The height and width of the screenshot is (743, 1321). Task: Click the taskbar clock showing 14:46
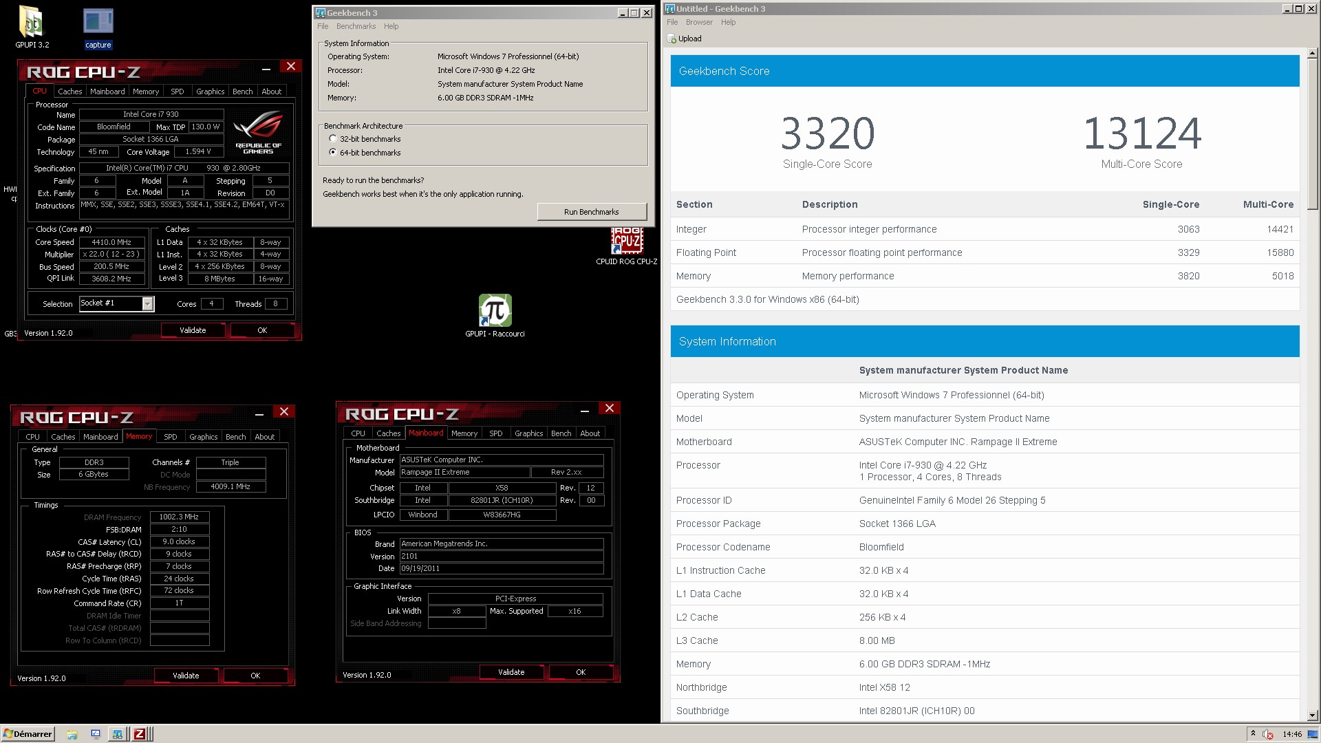(x=1292, y=734)
